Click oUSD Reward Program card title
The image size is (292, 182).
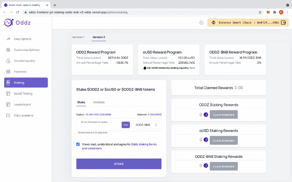click(x=162, y=52)
